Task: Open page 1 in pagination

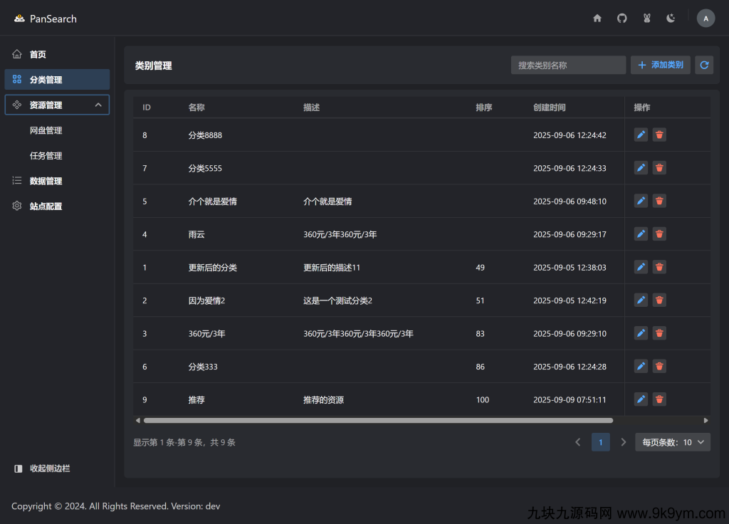Action: click(600, 441)
